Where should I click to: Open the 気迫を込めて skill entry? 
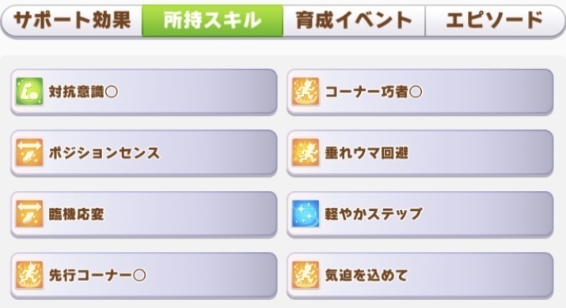point(420,276)
